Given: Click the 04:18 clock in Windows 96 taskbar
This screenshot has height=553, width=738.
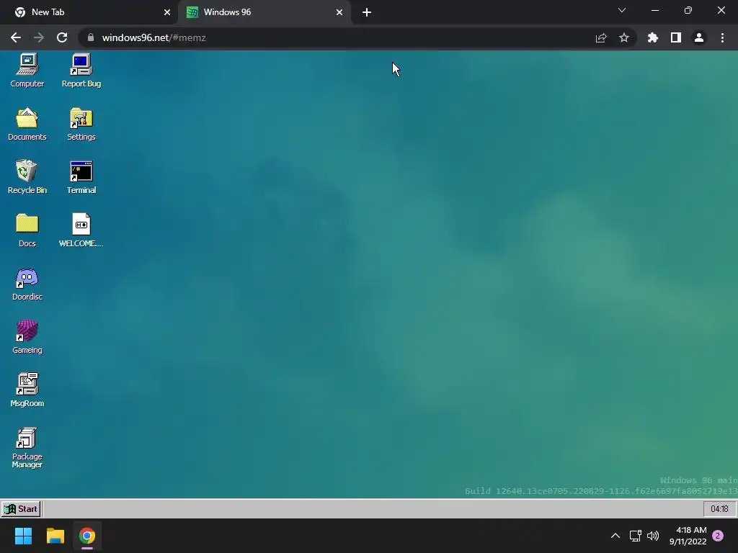Looking at the screenshot, I should click(719, 509).
